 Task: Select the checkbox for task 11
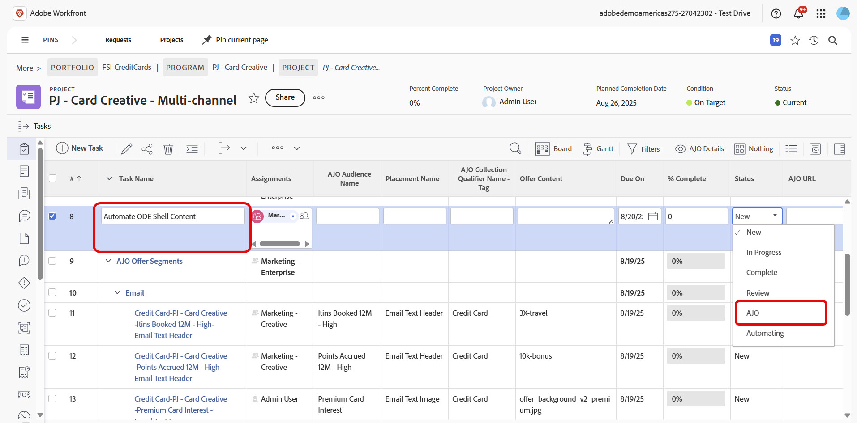tap(52, 313)
